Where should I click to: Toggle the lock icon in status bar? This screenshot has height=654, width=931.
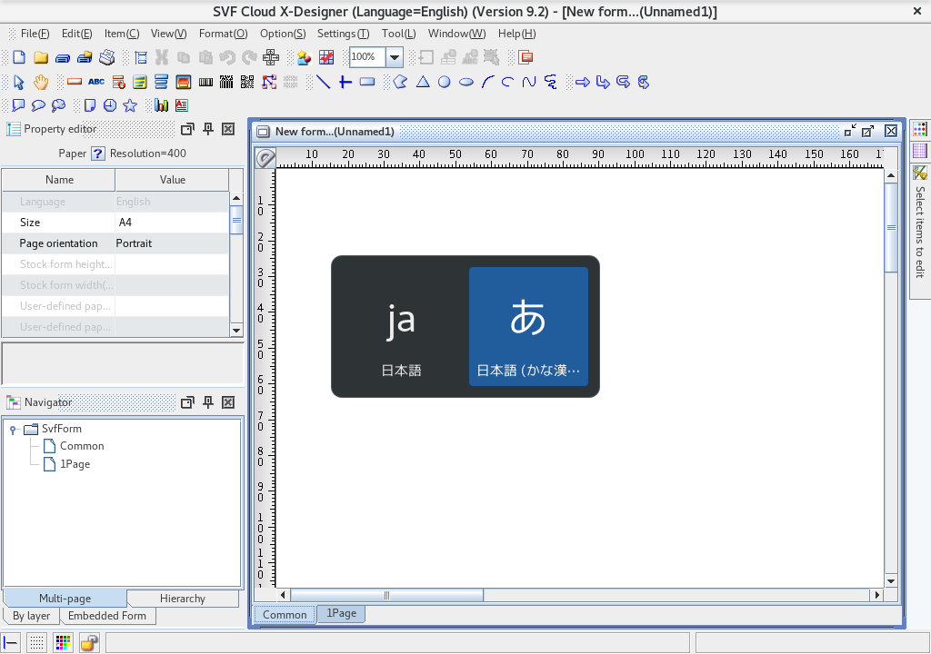coord(89,642)
